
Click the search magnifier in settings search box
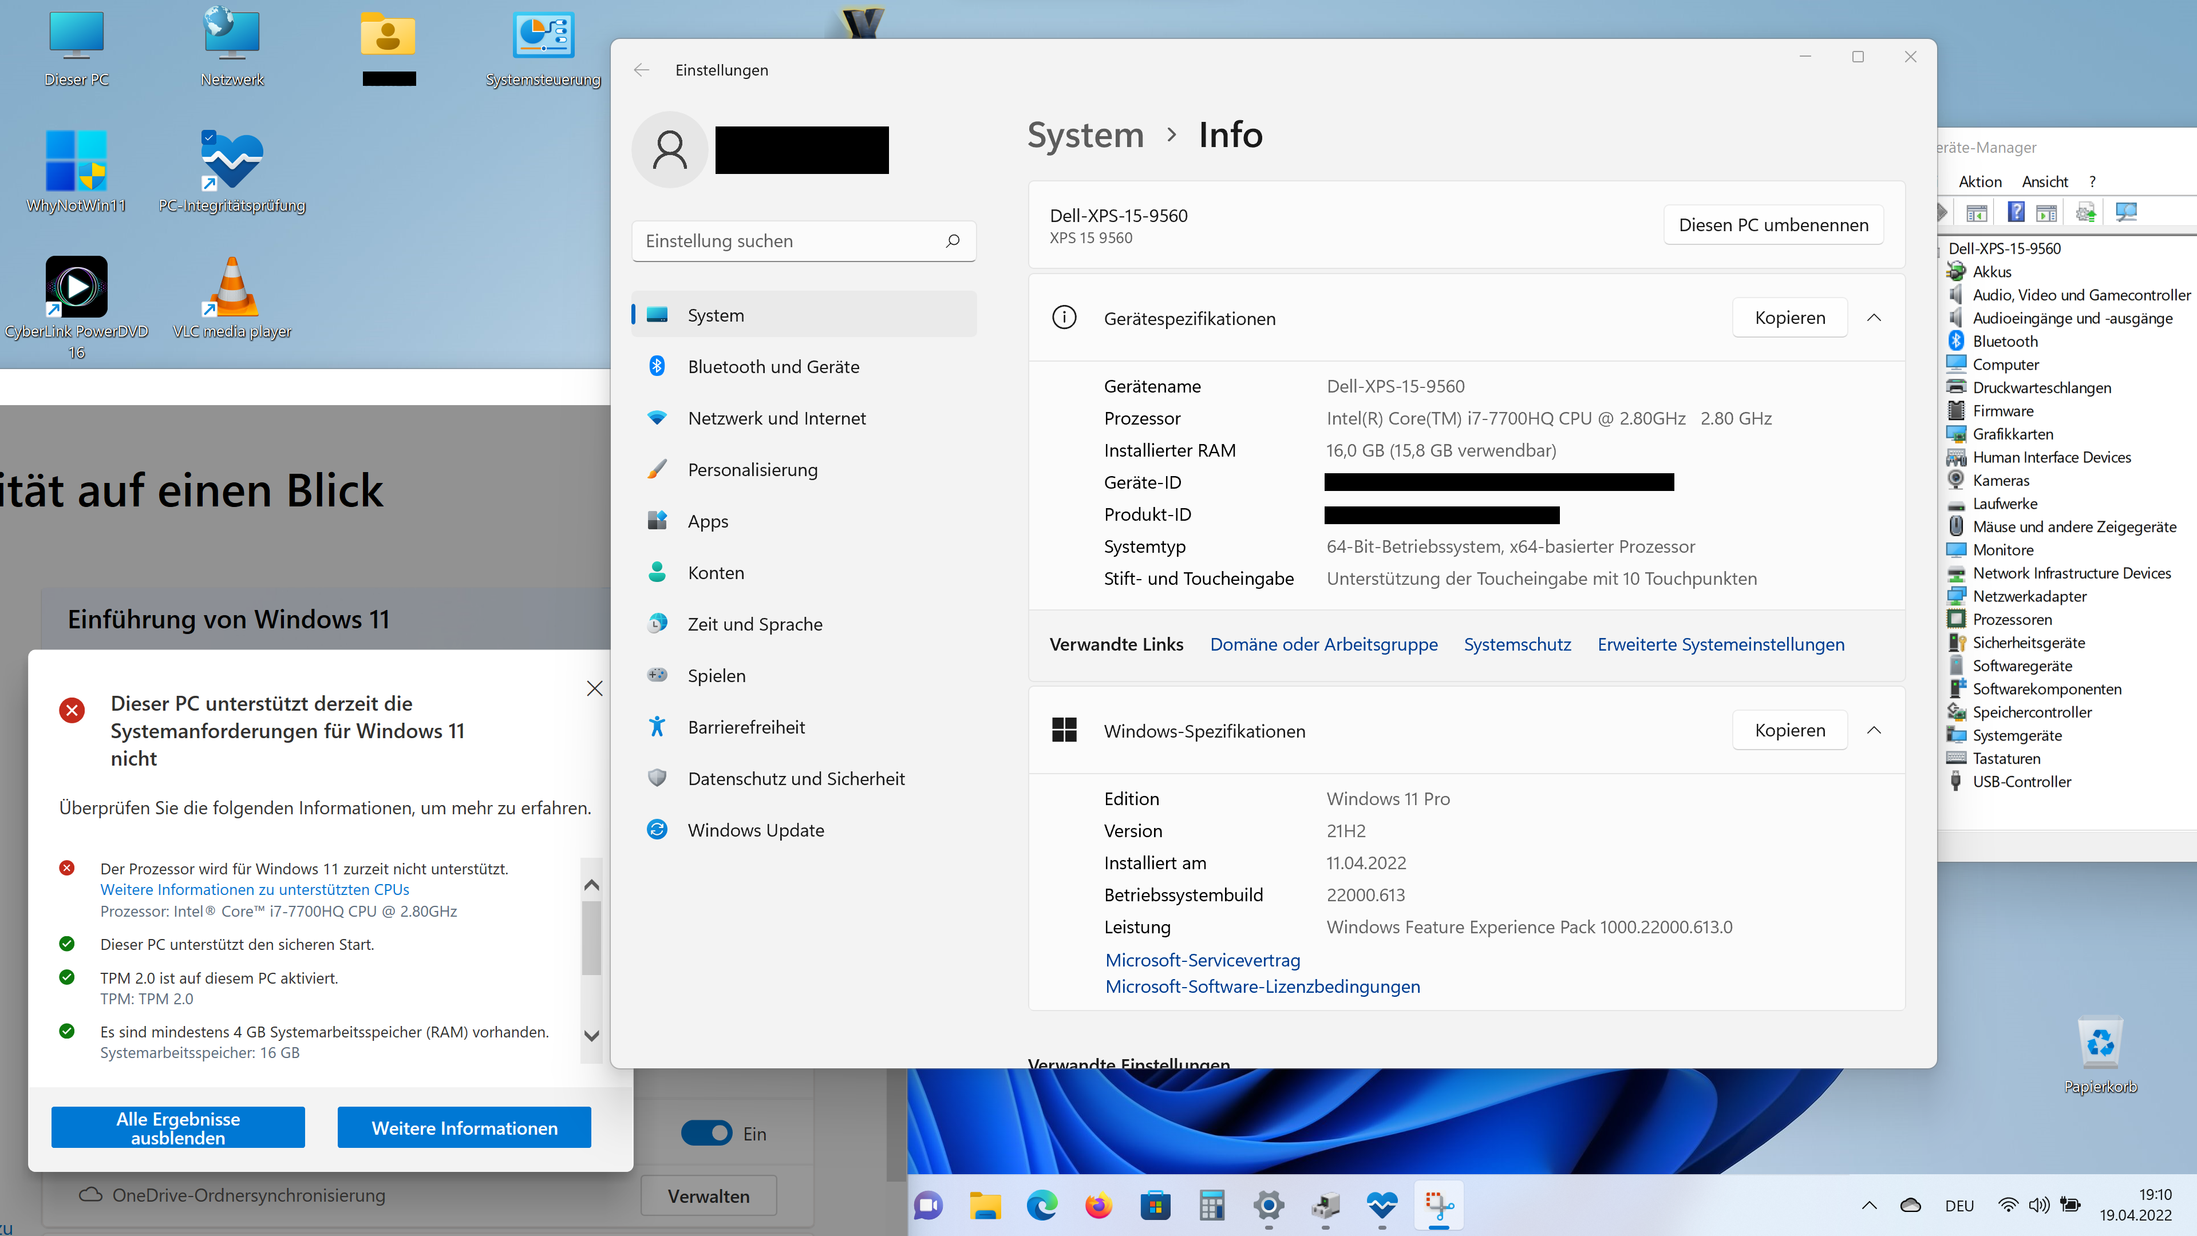point(953,241)
